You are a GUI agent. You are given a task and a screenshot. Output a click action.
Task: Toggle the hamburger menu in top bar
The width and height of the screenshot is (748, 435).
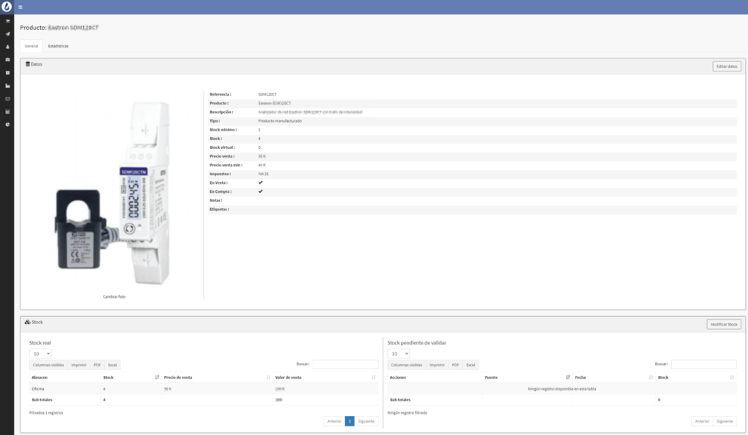20,7
